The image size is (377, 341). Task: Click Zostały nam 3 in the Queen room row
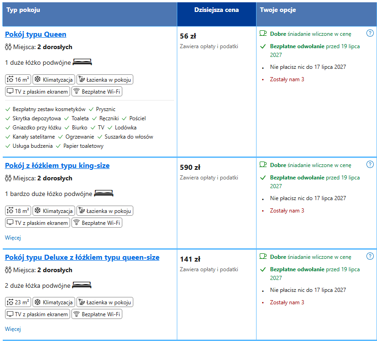[287, 79]
